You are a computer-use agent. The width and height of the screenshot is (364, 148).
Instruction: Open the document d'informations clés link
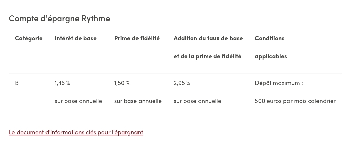(76, 132)
